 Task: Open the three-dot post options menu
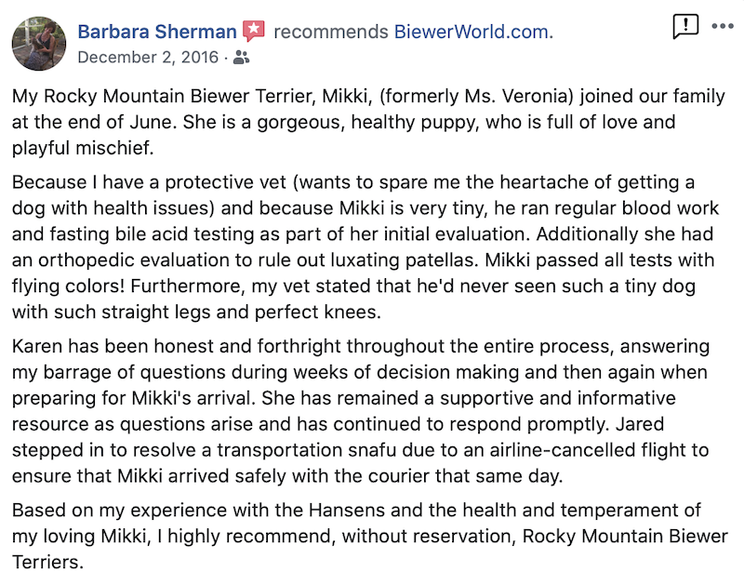click(723, 26)
